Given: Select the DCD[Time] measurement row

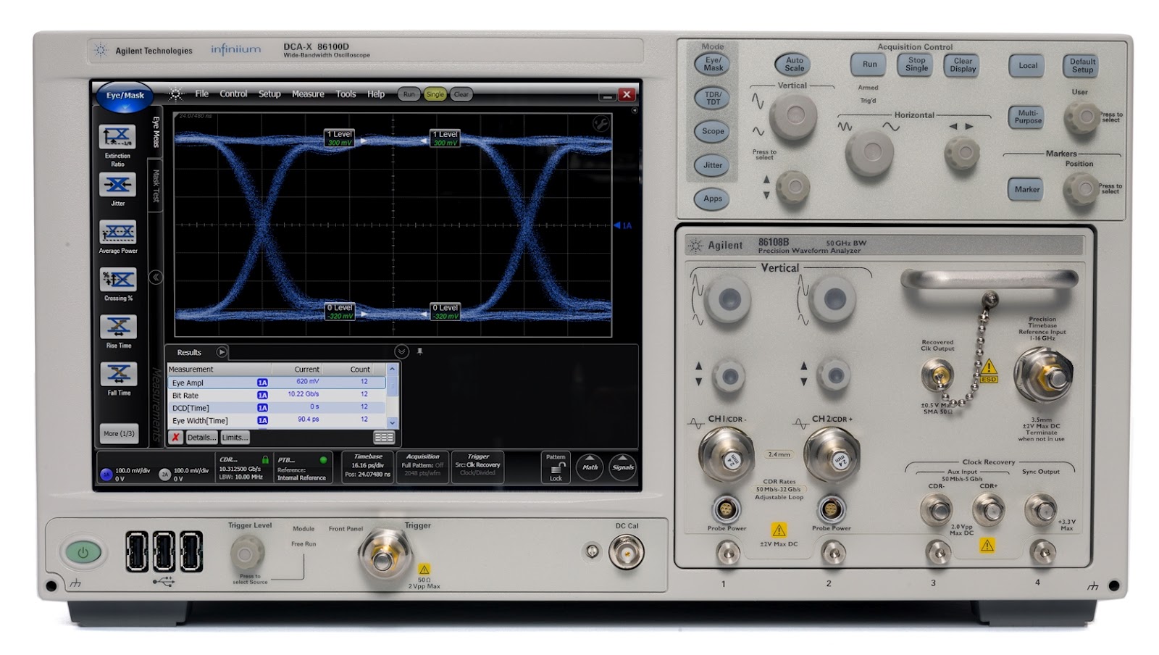Looking at the screenshot, I should coord(277,407).
